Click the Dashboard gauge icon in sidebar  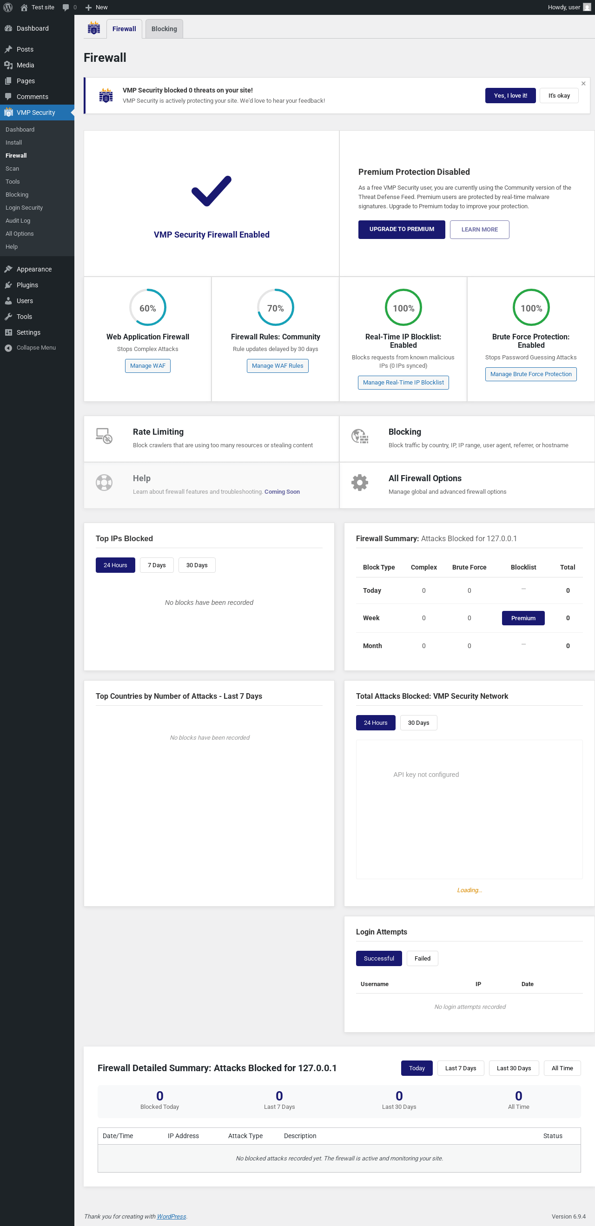tap(8, 28)
